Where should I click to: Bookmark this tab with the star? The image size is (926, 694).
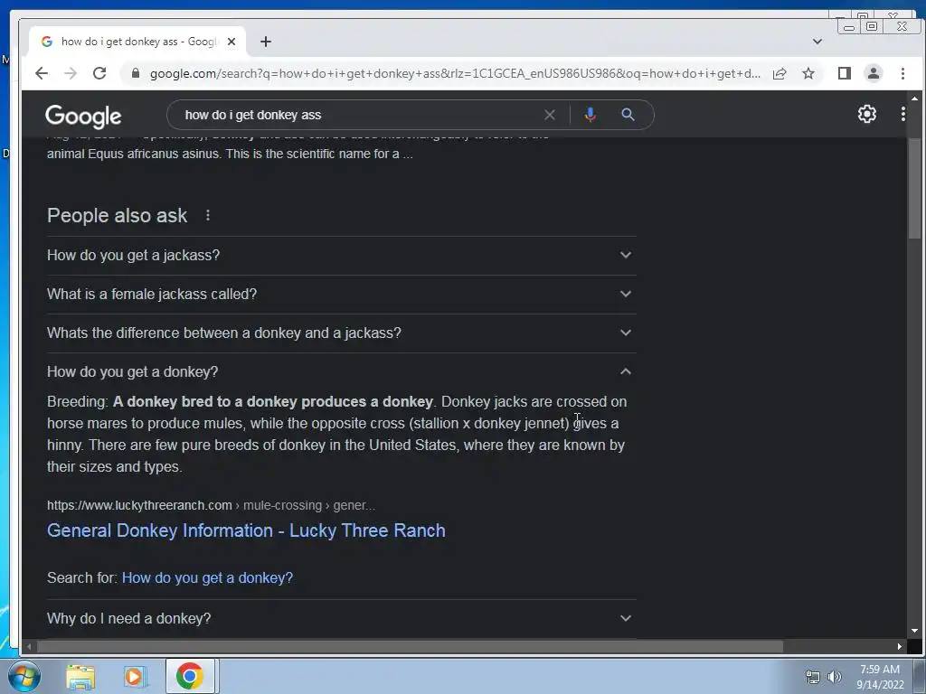808,73
